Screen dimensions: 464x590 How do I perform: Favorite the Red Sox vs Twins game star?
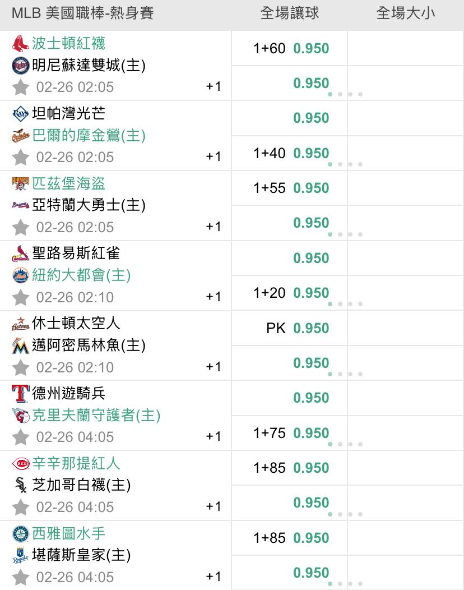point(21,87)
